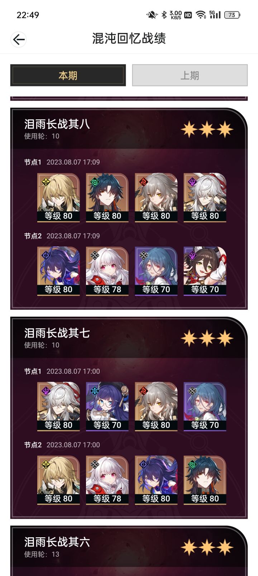
Task: Tap the three stars of 泪雨长战其六
Action: [207, 547]
